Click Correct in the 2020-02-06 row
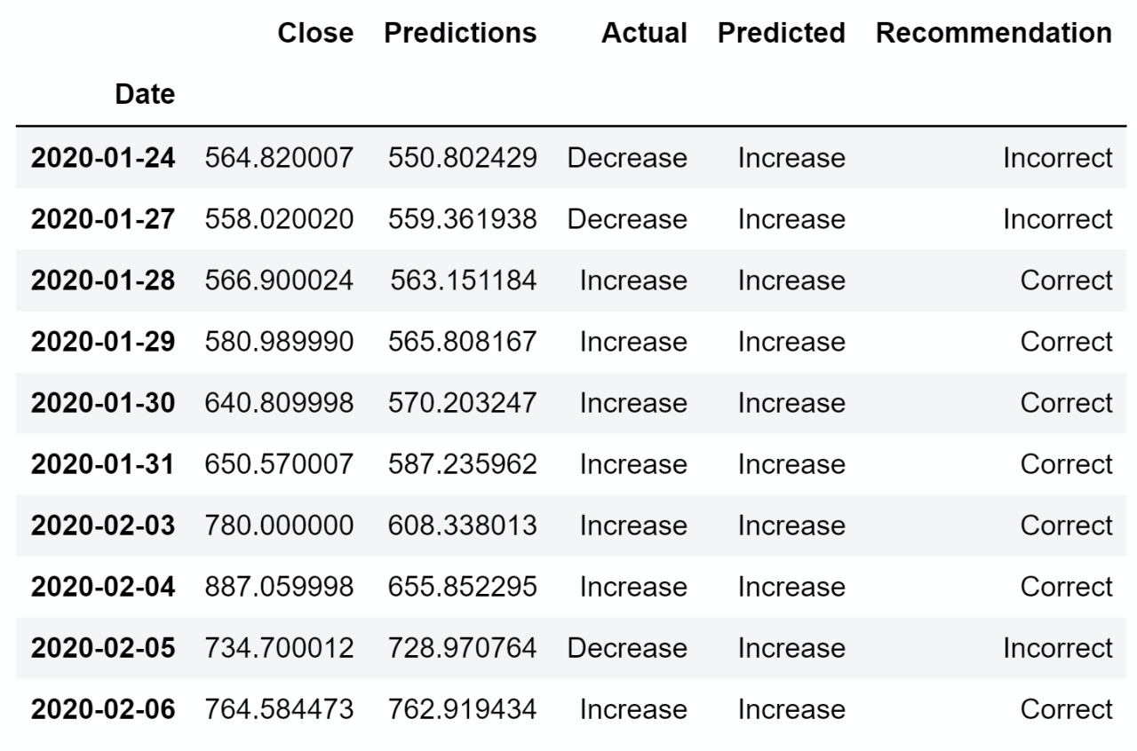The width and height of the screenshot is (1137, 751). coord(1066,709)
